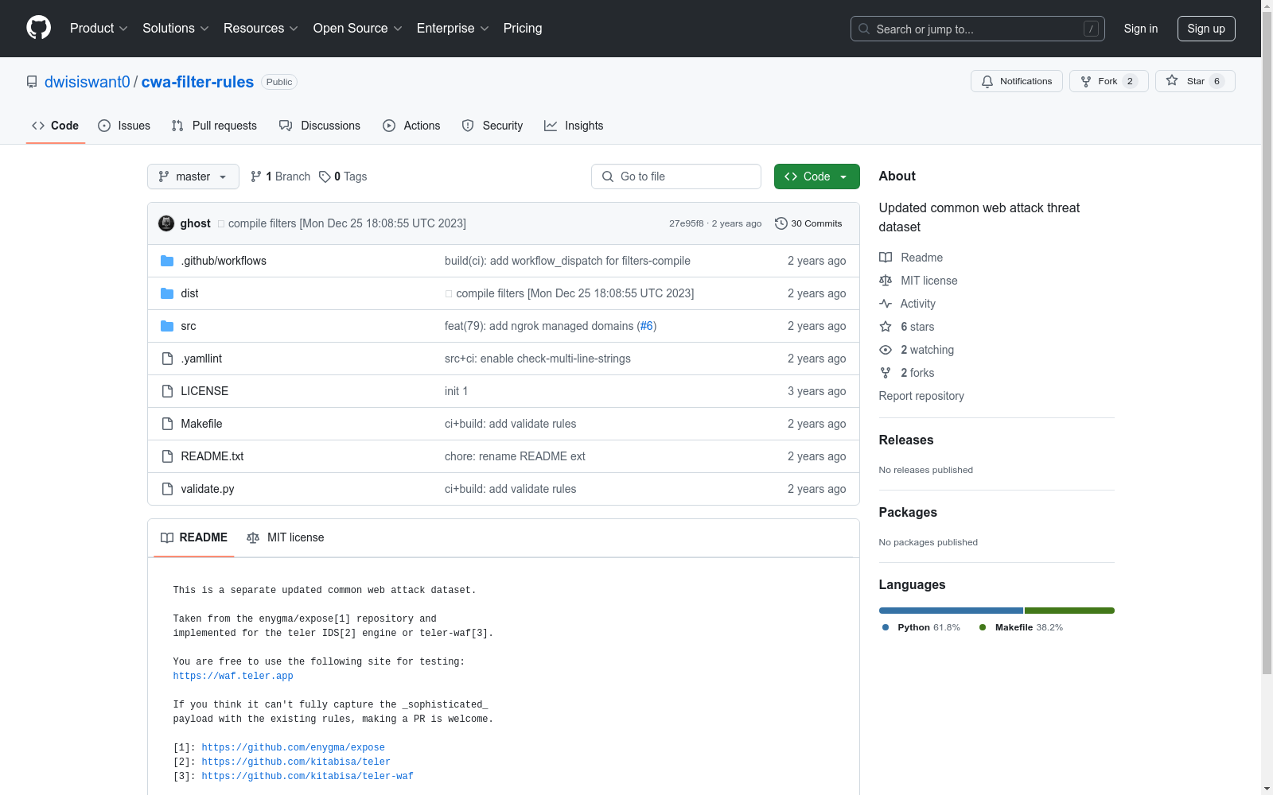
Task: Open the kitabisa/teler-waf GitHub link
Action: click(x=308, y=777)
